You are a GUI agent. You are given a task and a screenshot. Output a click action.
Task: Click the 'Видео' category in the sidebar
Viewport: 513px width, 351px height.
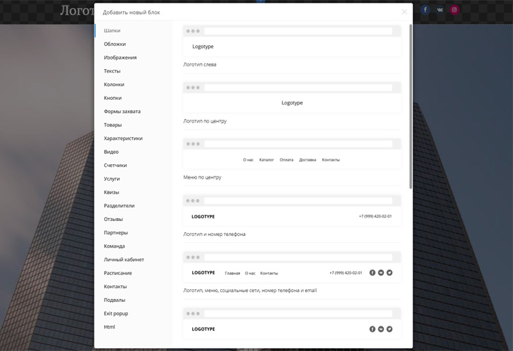click(111, 152)
